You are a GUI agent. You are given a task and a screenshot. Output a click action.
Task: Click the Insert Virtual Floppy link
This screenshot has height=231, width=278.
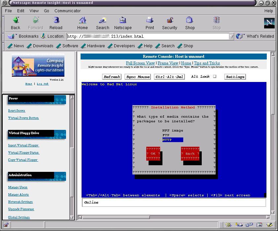pos(23,145)
